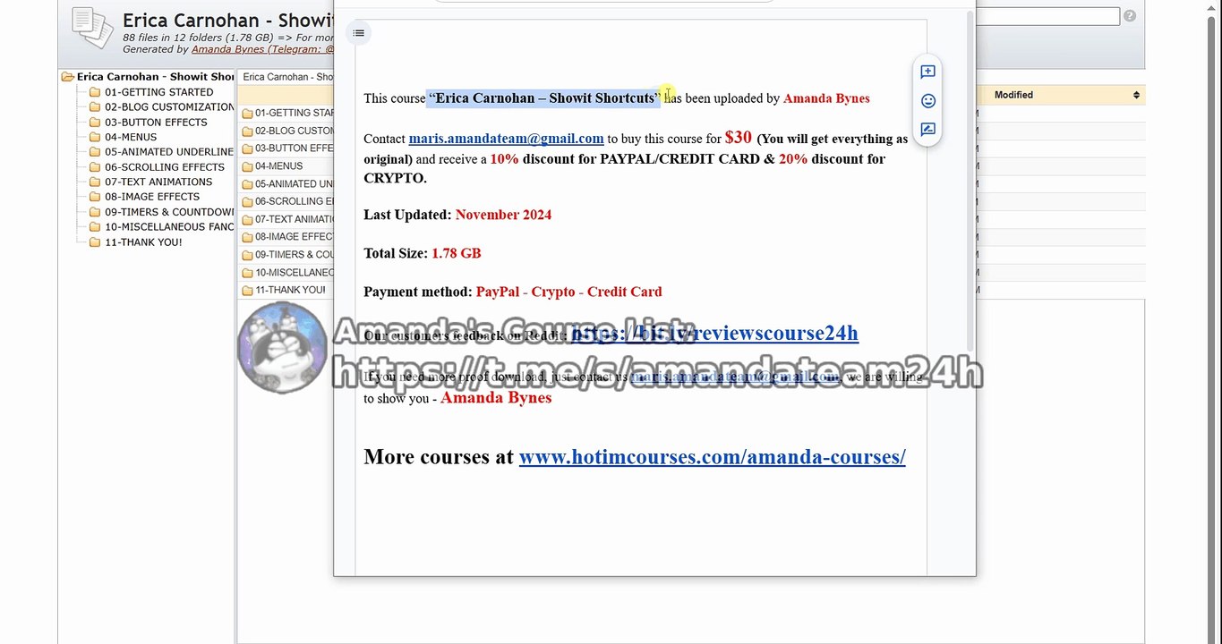Click the folder icon of 01-GETTING STARTED in file list
The height and width of the screenshot is (644, 1222).
pyautogui.click(x=247, y=114)
